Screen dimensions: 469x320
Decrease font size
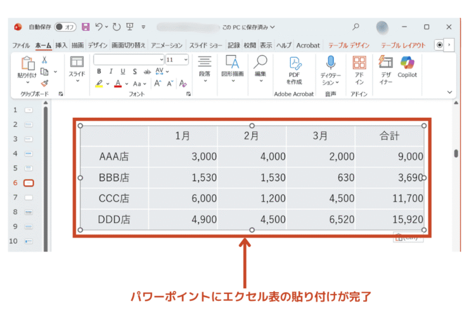(x=170, y=84)
